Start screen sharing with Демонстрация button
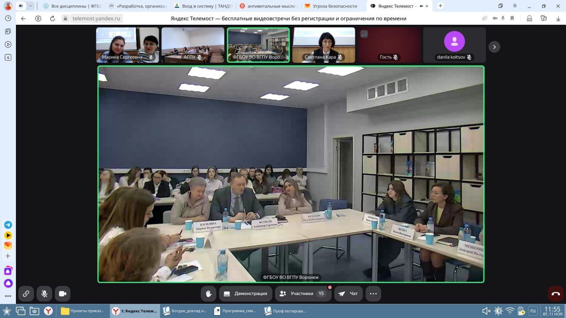 tap(246, 294)
